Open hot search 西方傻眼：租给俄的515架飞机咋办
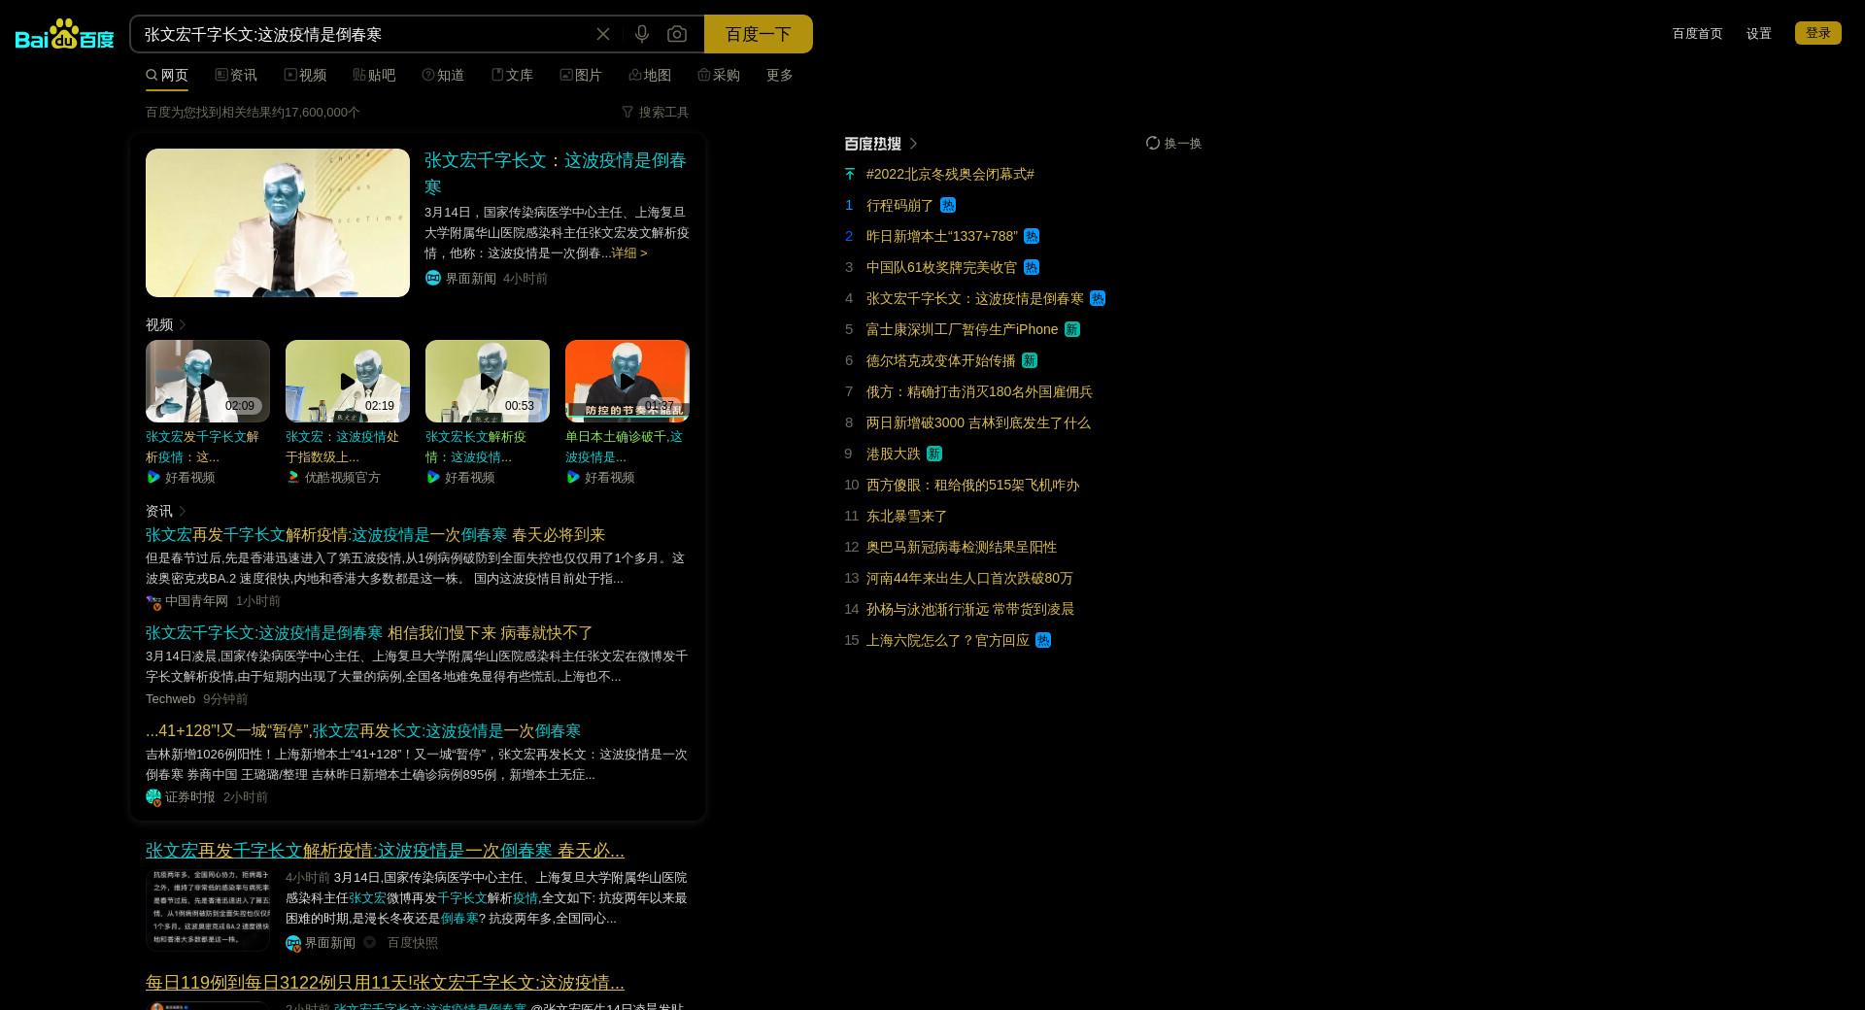Viewport: 1865px width, 1010px height. pyautogui.click(x=972, y=485)
